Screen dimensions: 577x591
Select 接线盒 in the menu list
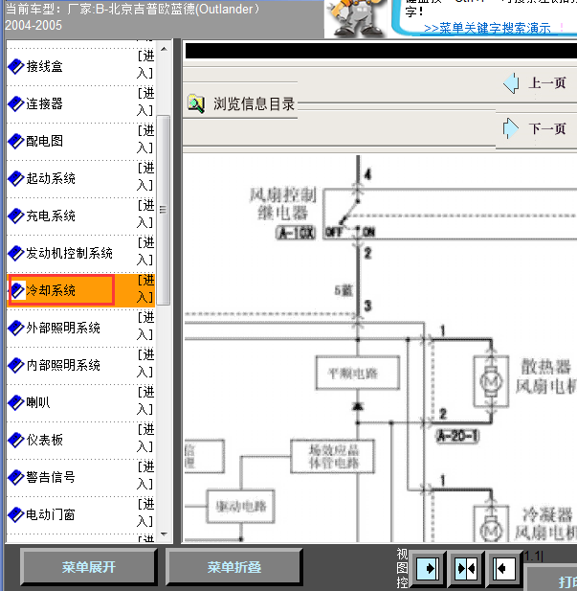pos(44,67)
